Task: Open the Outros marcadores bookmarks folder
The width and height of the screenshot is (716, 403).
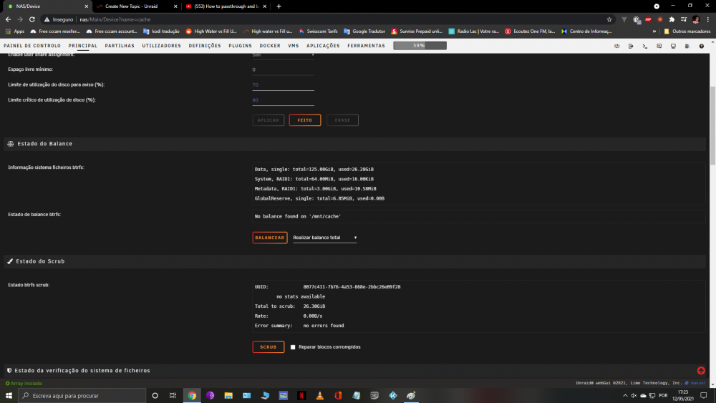Action: 687,31
